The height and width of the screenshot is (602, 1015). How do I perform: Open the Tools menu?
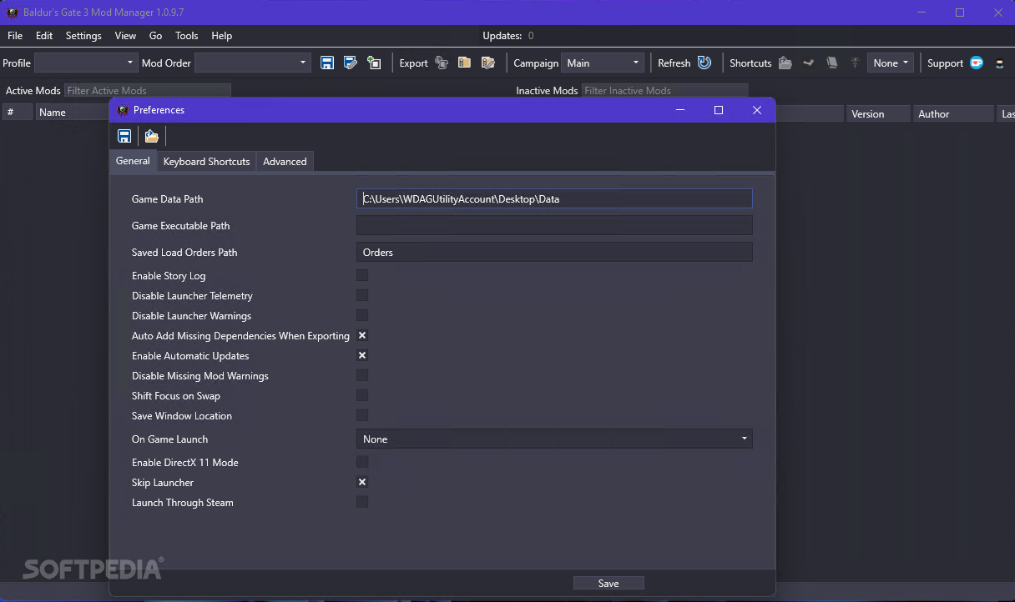coord(186,36)
